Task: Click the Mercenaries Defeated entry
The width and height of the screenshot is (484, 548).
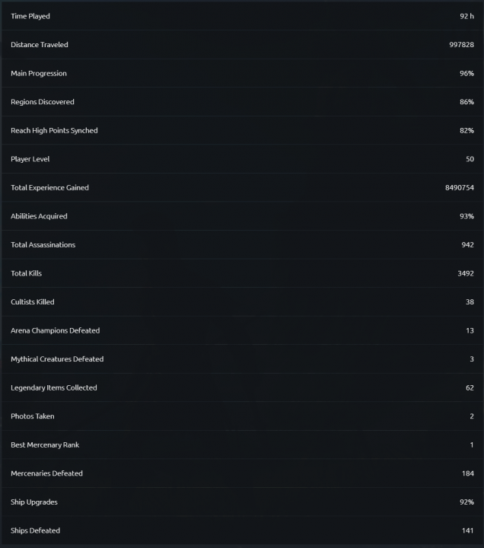Action: pyautogui.click(x=46, y=473)
